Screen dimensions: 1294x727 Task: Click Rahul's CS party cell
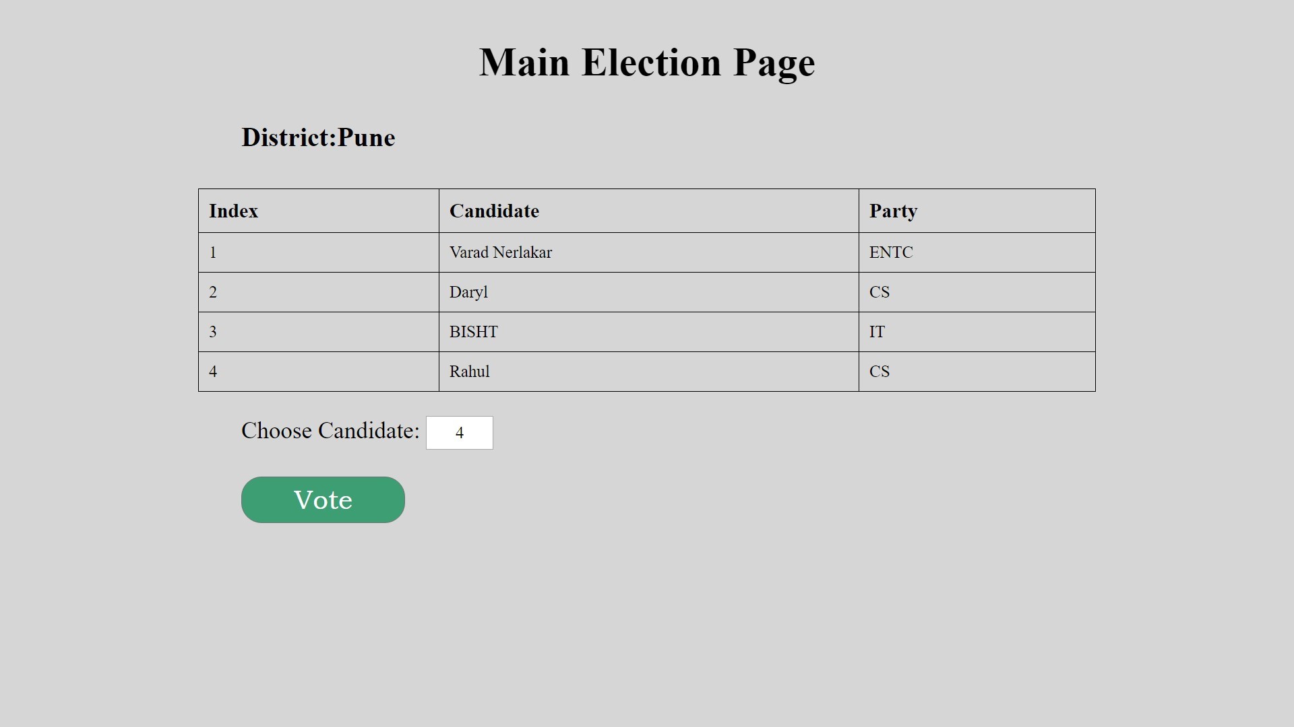pyautogui.click(x=977, y=372)
